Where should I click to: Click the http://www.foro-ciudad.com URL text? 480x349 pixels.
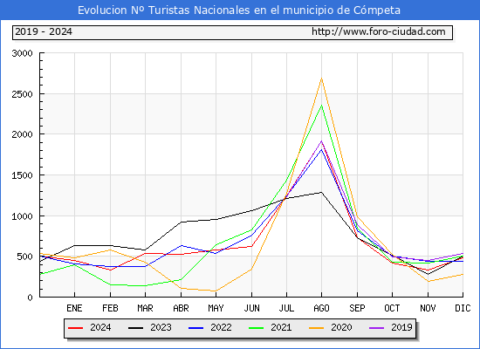click(x=379, y=31)
